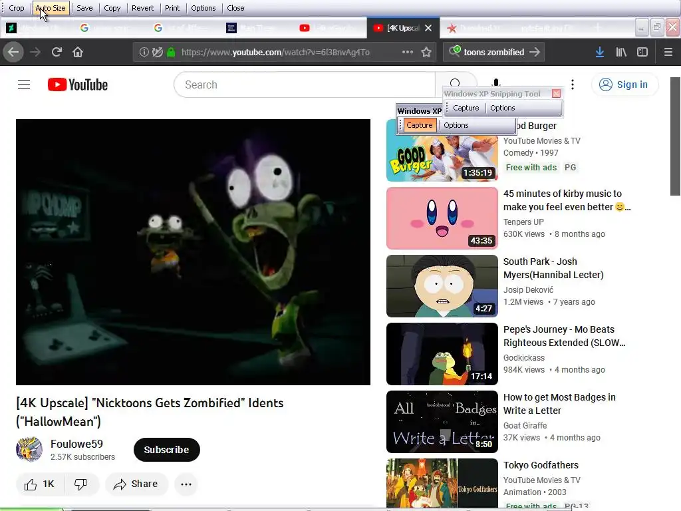Open the browser home page icon

(78, 52)
